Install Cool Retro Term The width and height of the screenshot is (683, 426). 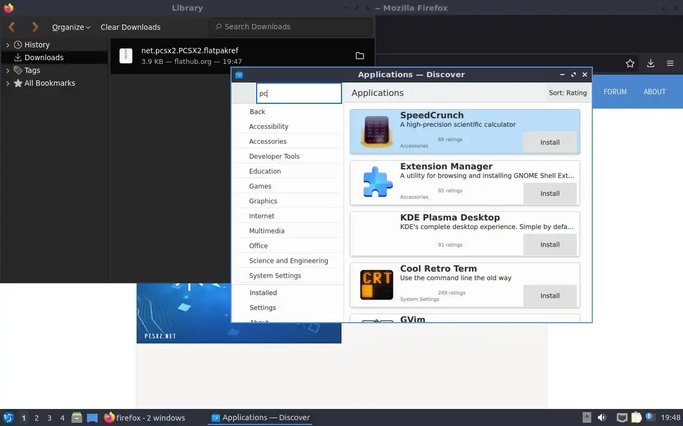[x=550, y=296]
